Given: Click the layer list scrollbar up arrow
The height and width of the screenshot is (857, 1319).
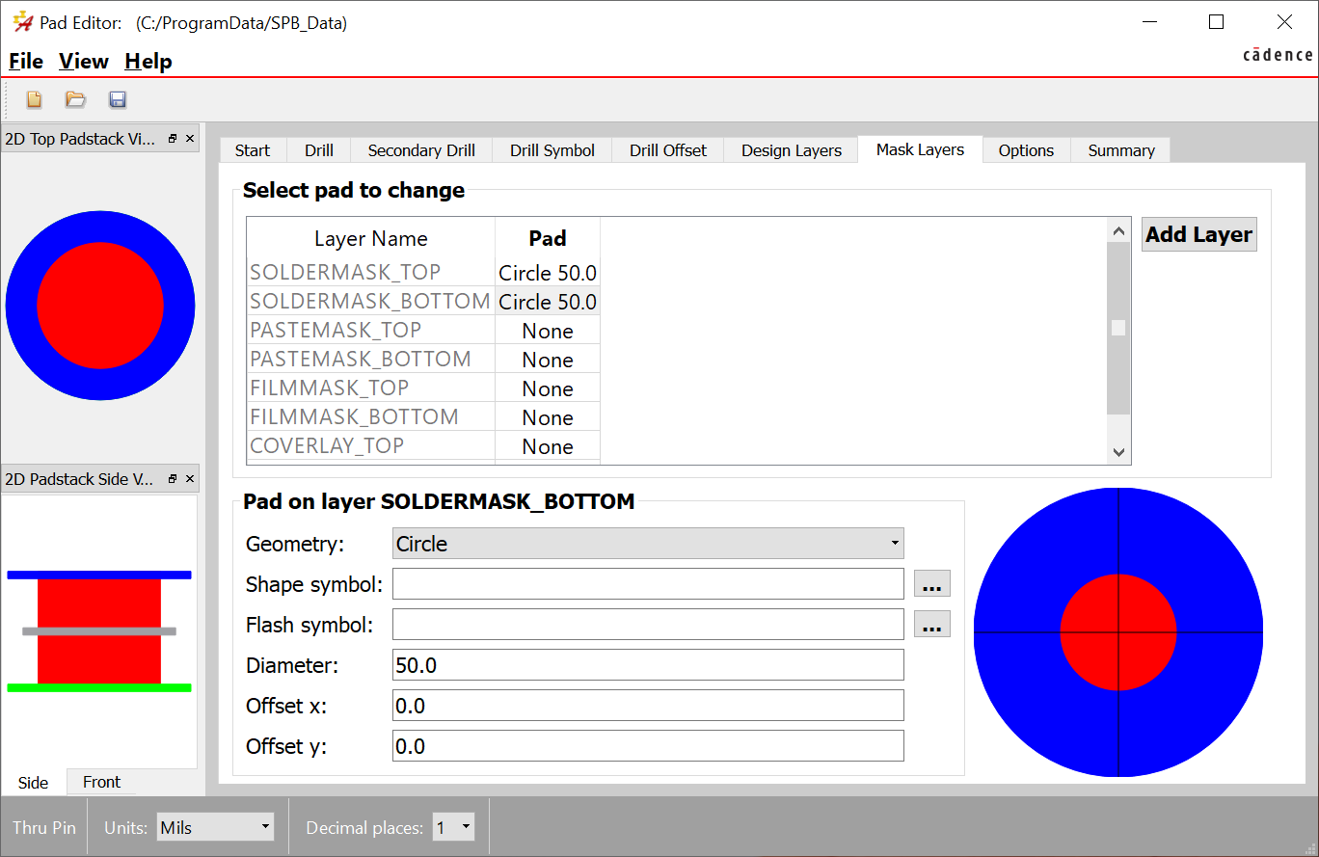Looking at the screenshot, I should 1118,230.
